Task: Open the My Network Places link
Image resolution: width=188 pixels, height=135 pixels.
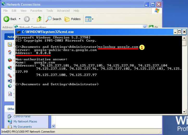Action: pos(25,121)
